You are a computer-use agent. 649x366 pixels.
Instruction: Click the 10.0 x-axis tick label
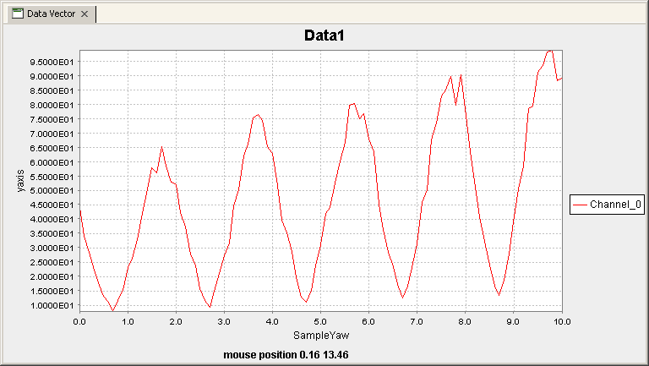coord(561,321)
